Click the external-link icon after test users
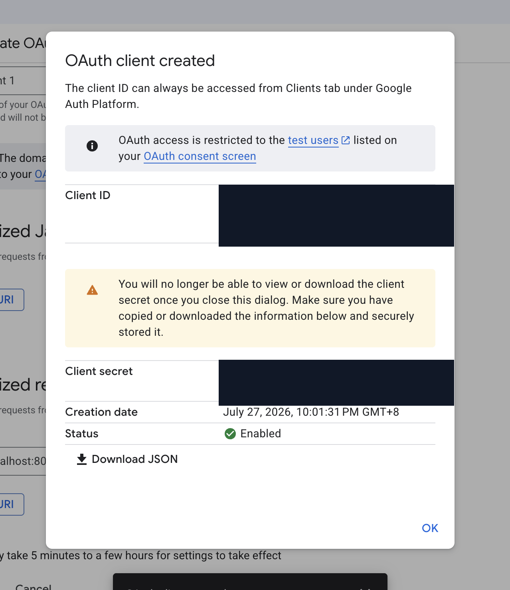Viewport: 510px width, 590px height. (x=346, y=140)
